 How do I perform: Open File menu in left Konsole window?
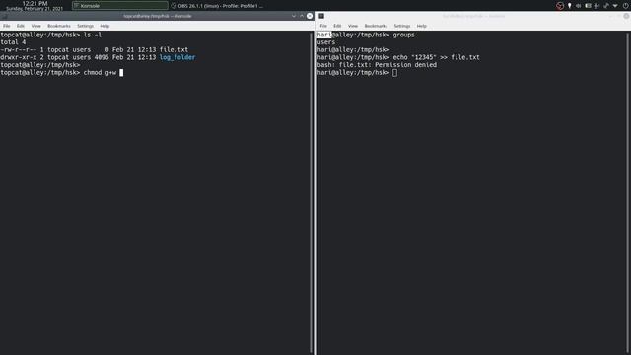pos(7,26)
